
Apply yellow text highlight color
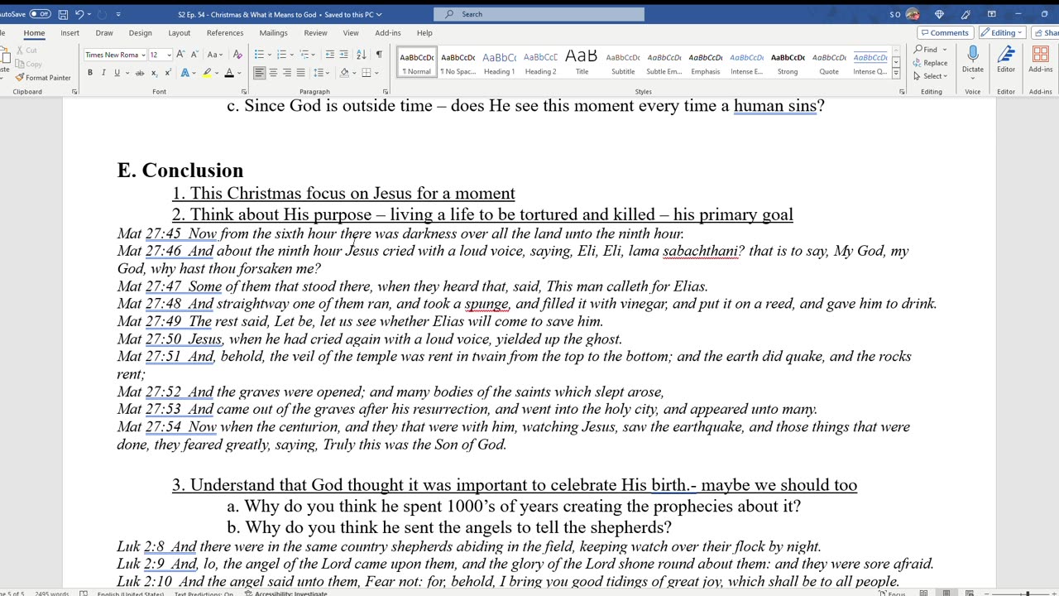click(207, 73)
